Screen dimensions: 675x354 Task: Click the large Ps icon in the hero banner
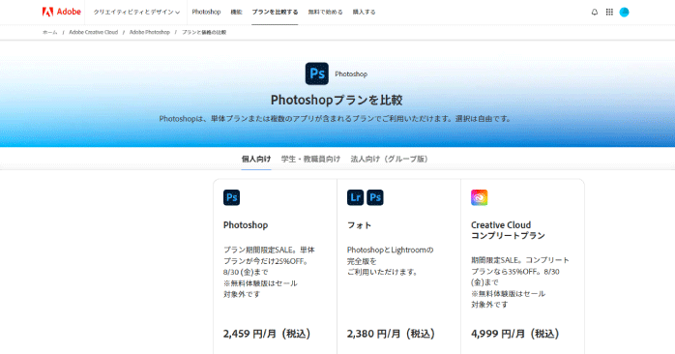click(x=317, y=74)
